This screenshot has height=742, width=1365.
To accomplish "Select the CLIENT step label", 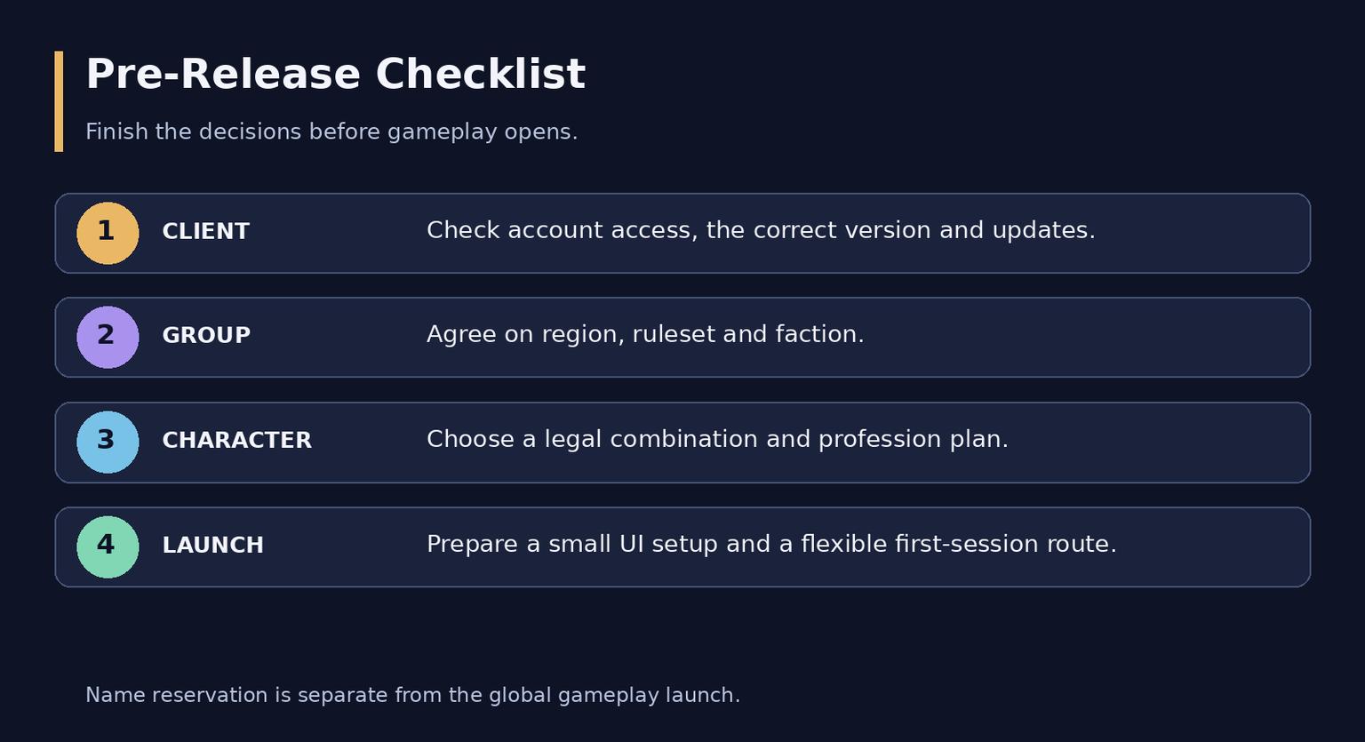I will (205, 232).
